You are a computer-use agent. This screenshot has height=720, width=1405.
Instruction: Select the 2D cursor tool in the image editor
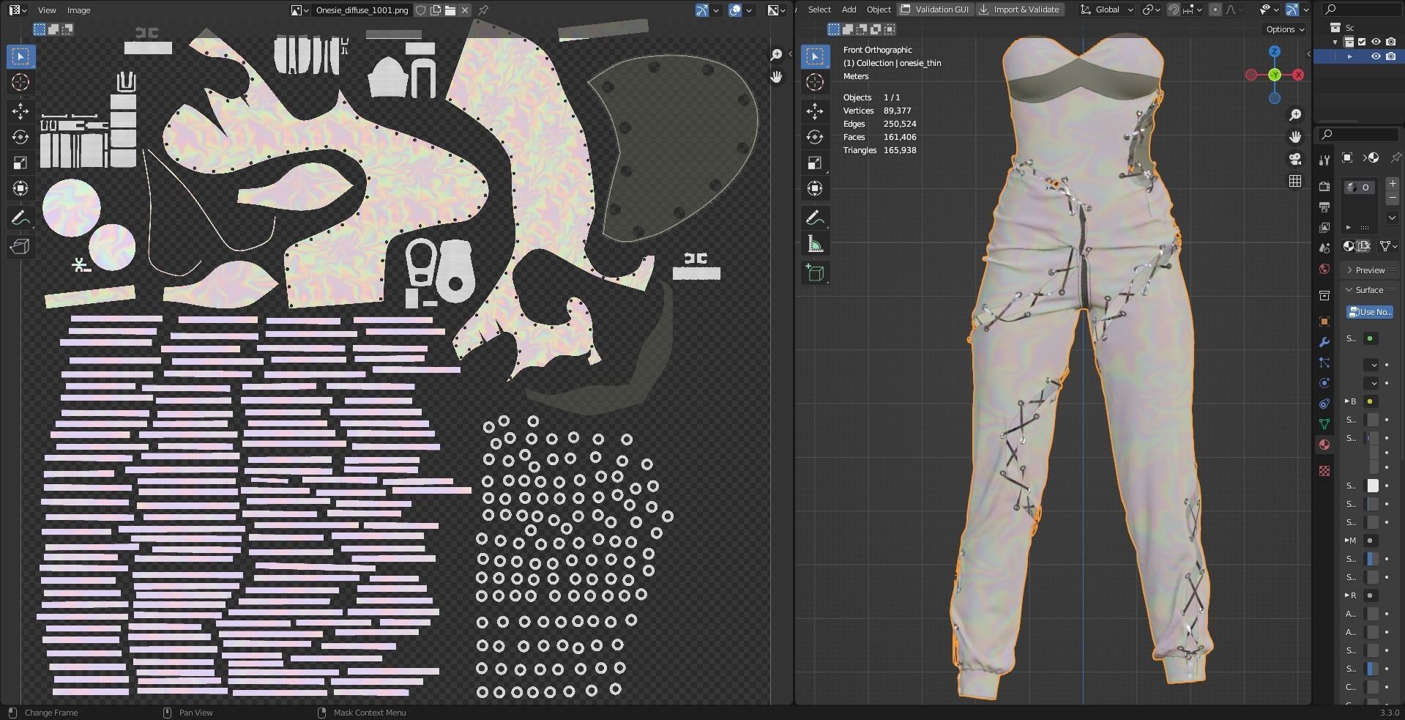[21, 82]
